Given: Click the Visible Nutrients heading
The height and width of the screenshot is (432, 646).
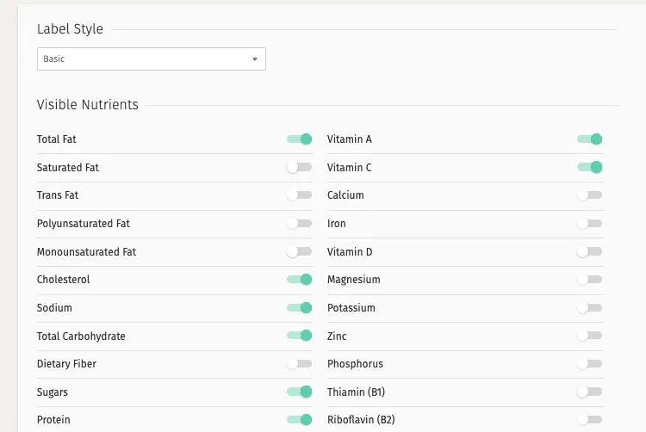Looking at the screenshot, I should (87, 104).
